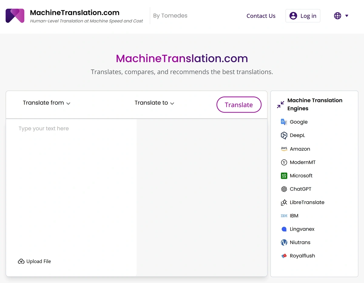Click the MachineTranslation.com purple logo icon
364x283 pixels.
tap(15, 16)
